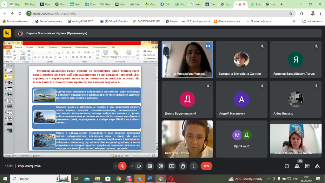Image resolution: width=325 pixels, height=183 pixels.
Task: Open the Яндекс bookmark
Action: point(171,21)
